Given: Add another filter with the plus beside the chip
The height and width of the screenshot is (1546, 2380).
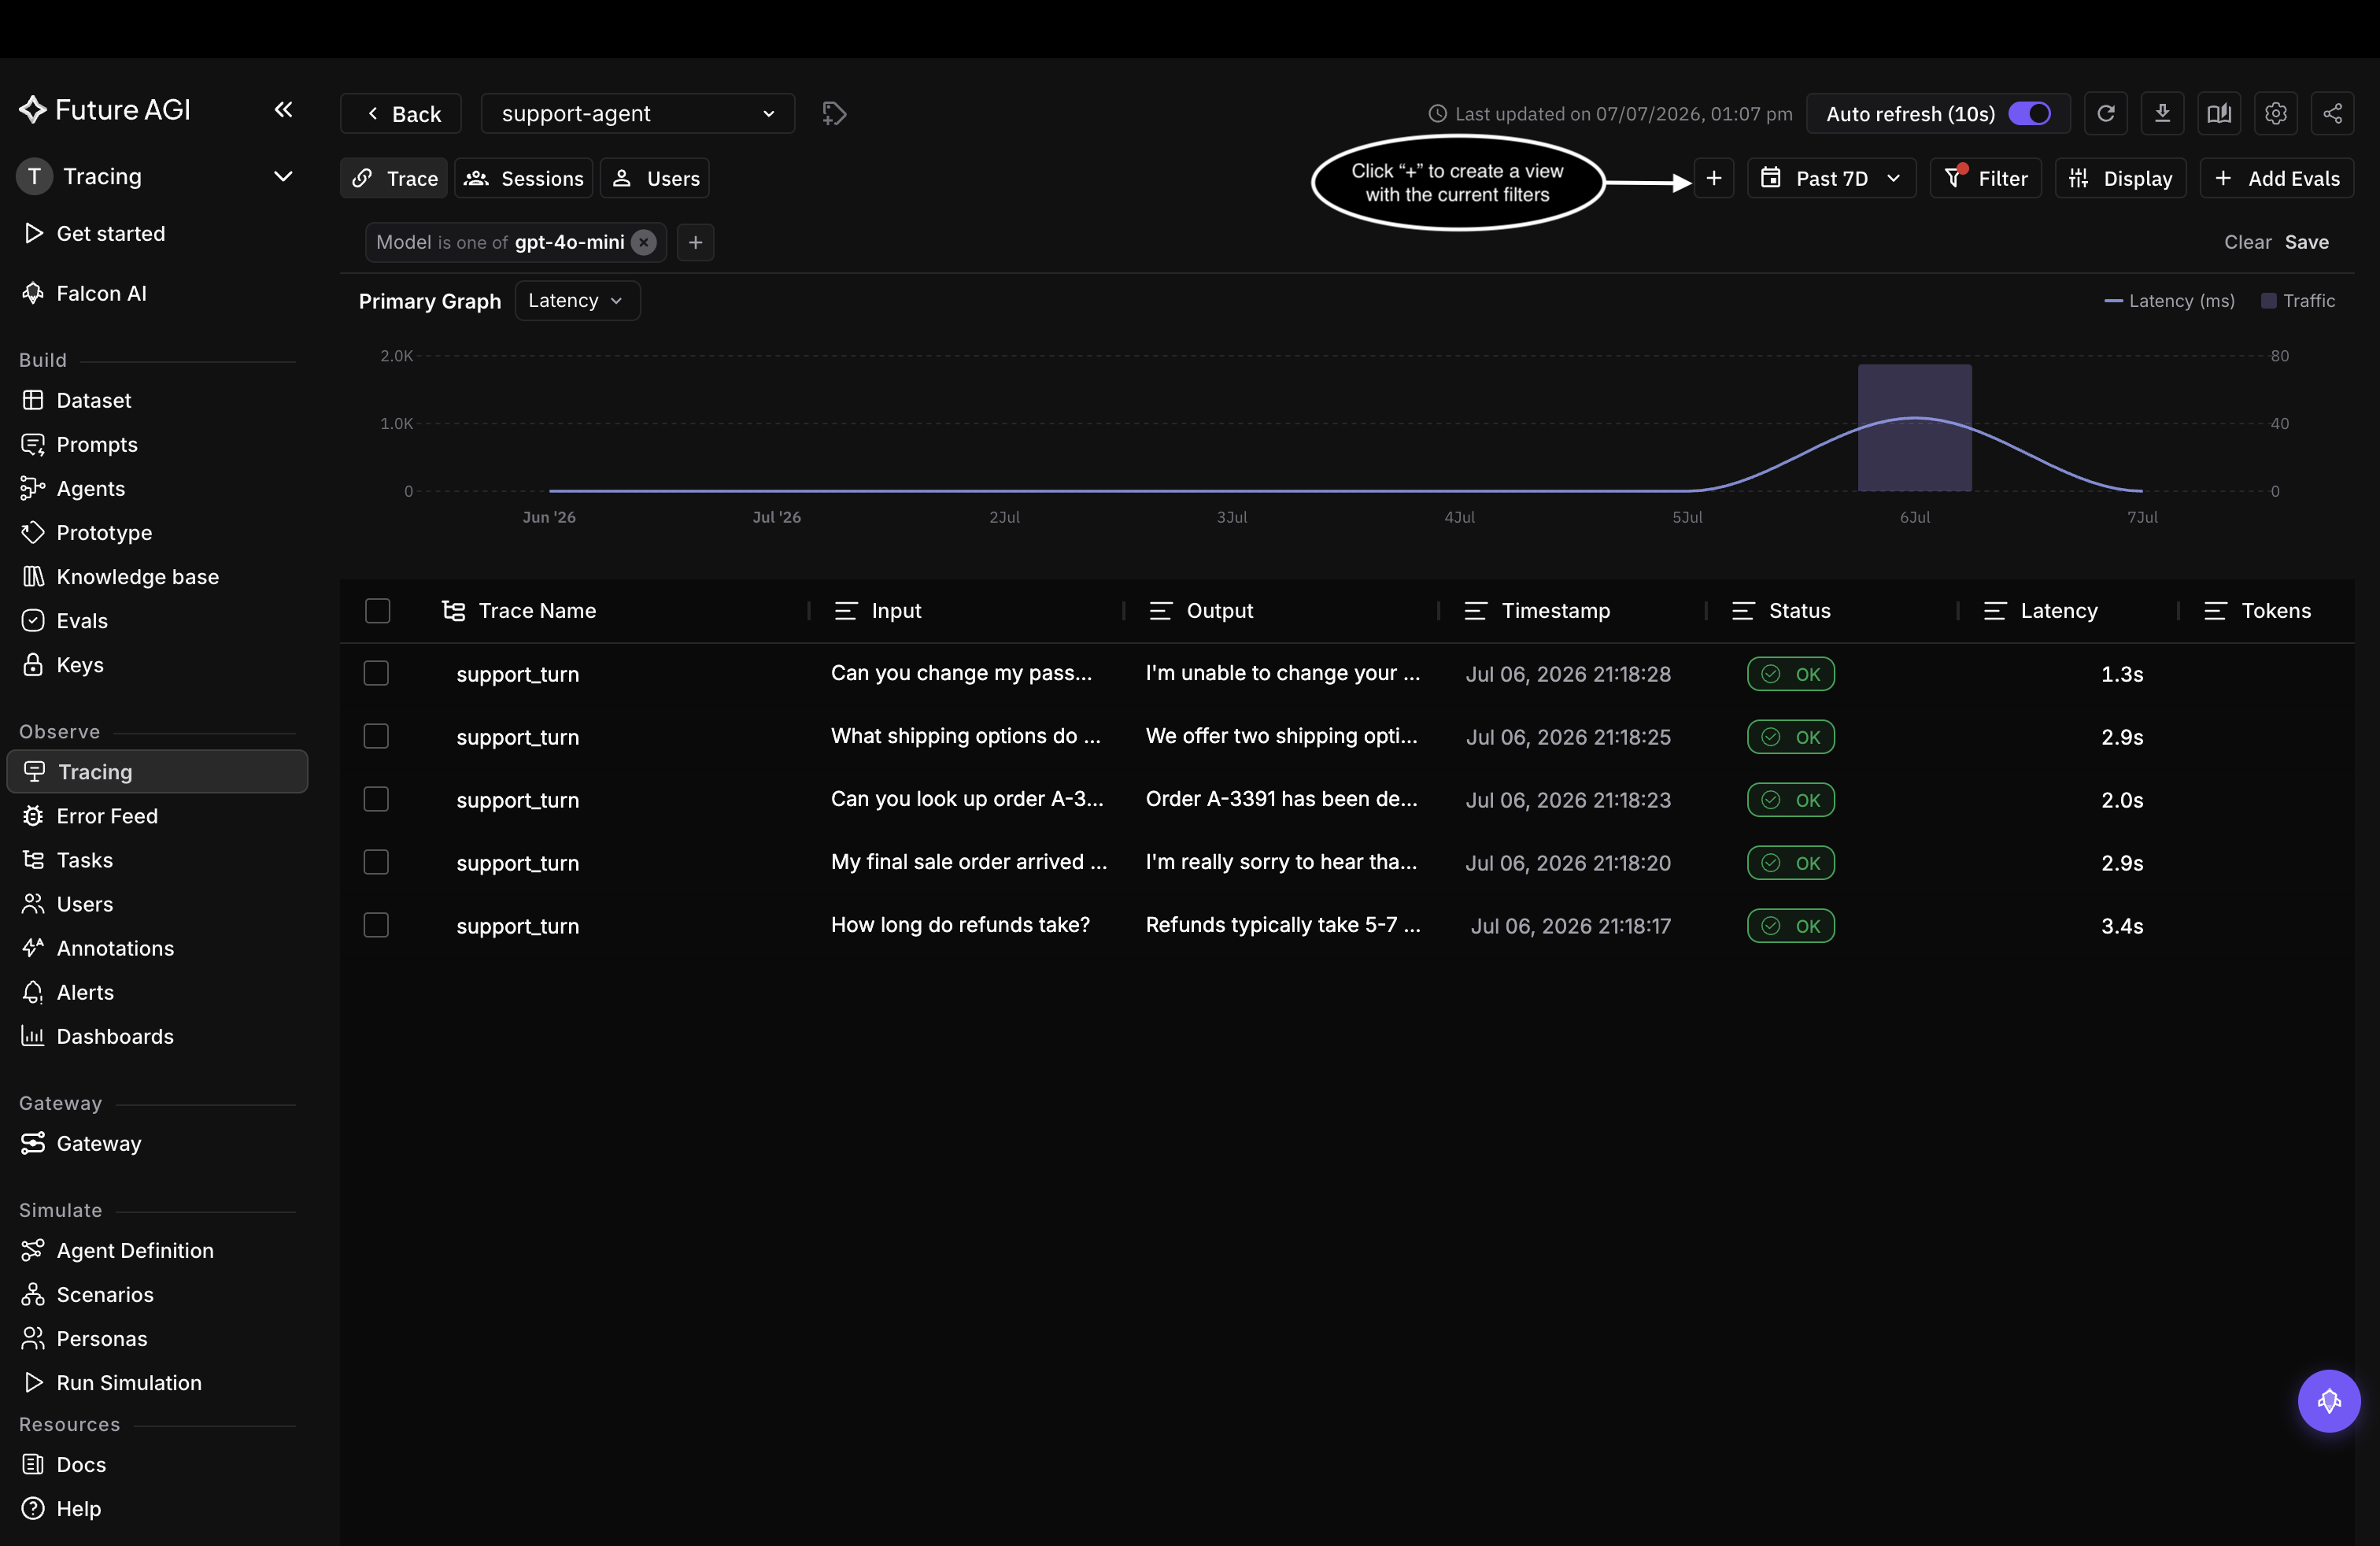Looking at the screenshot, I should [x=695, y=242].
